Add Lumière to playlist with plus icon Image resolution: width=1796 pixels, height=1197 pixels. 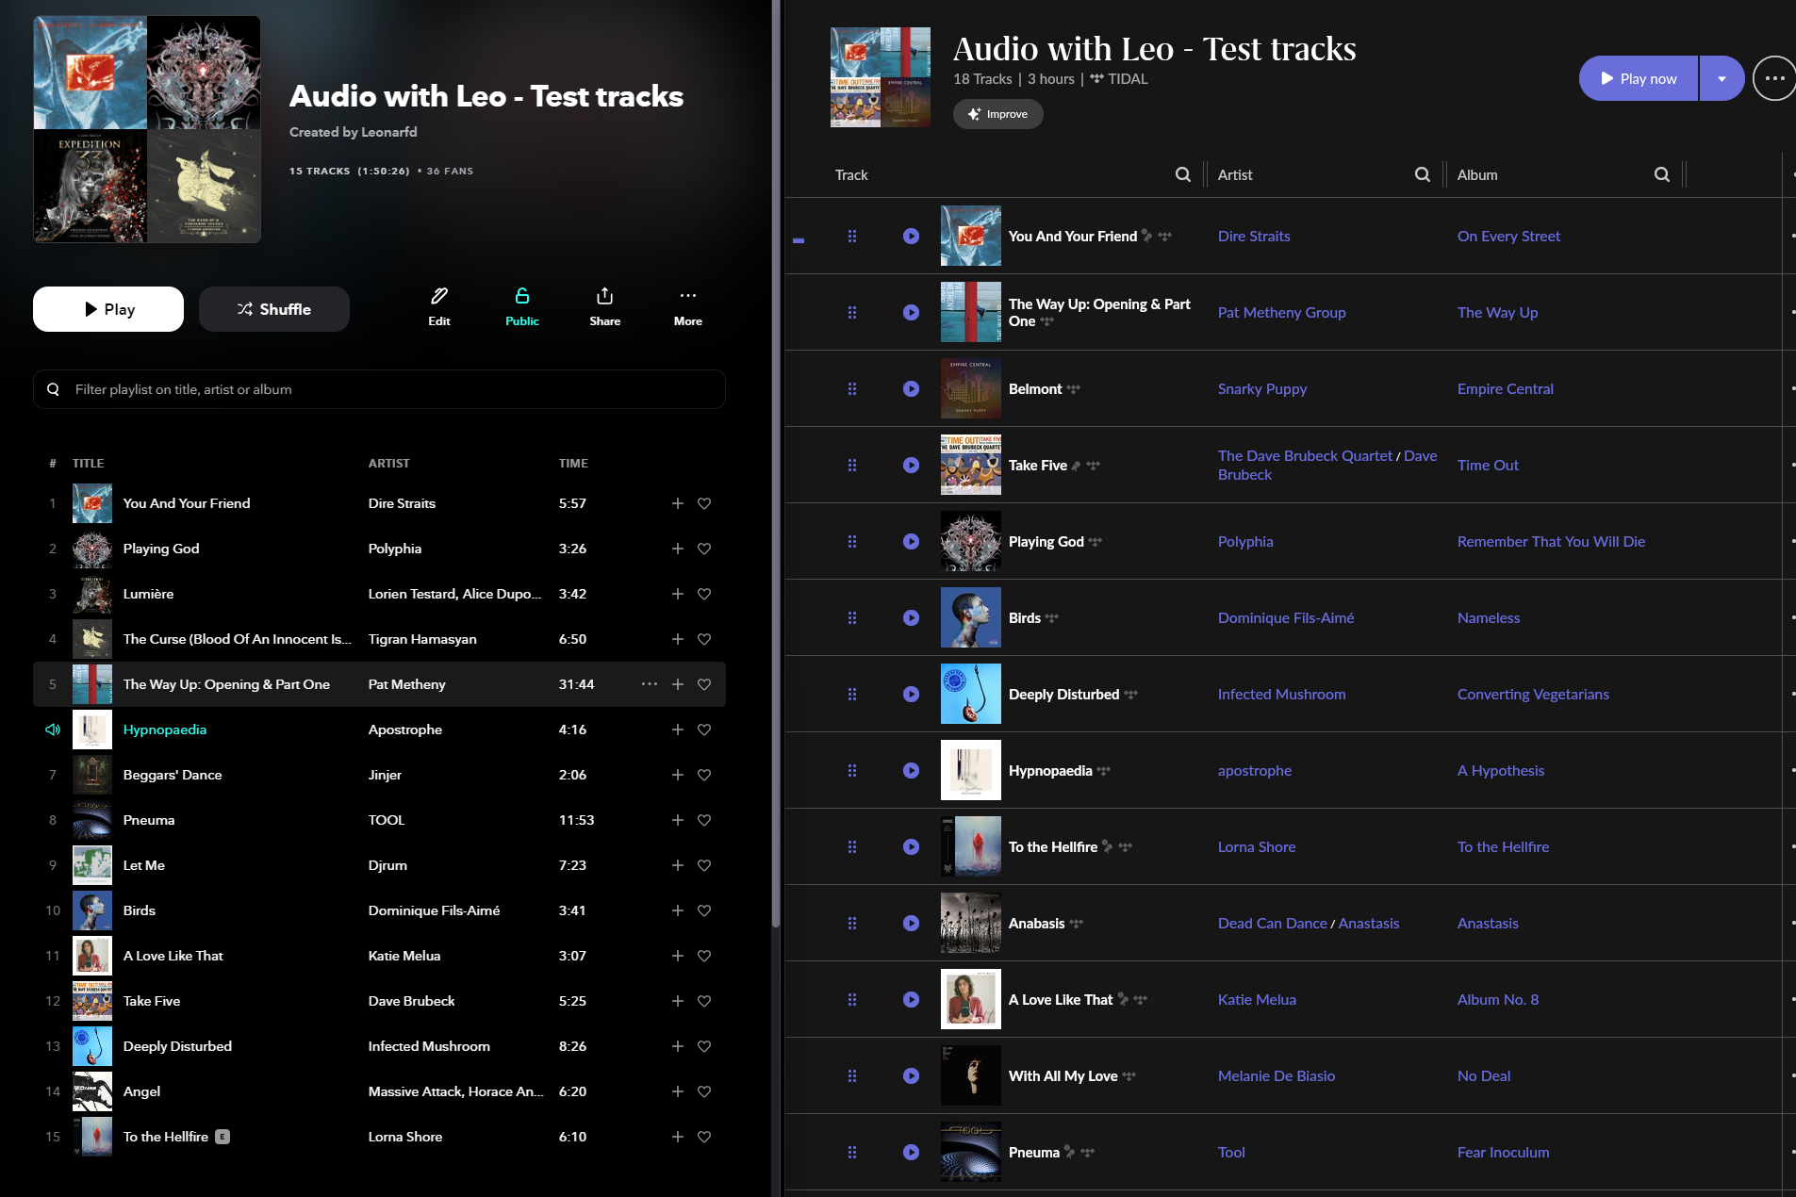[x=678, y=594]
